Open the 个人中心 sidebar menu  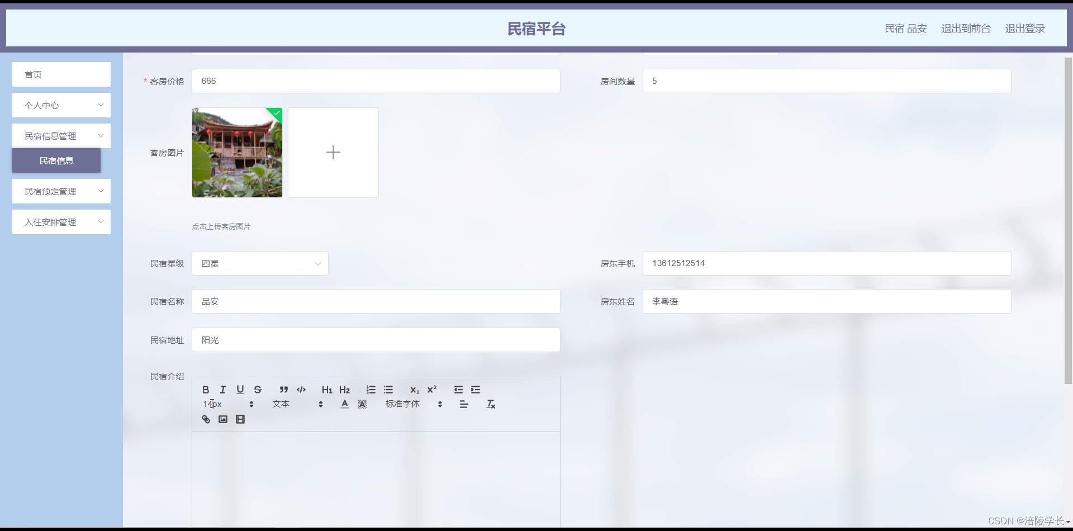61,105
